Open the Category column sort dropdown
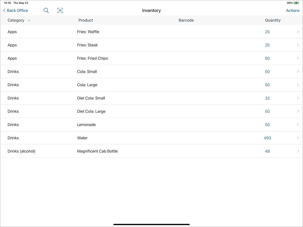 click(x=29, y=20)
